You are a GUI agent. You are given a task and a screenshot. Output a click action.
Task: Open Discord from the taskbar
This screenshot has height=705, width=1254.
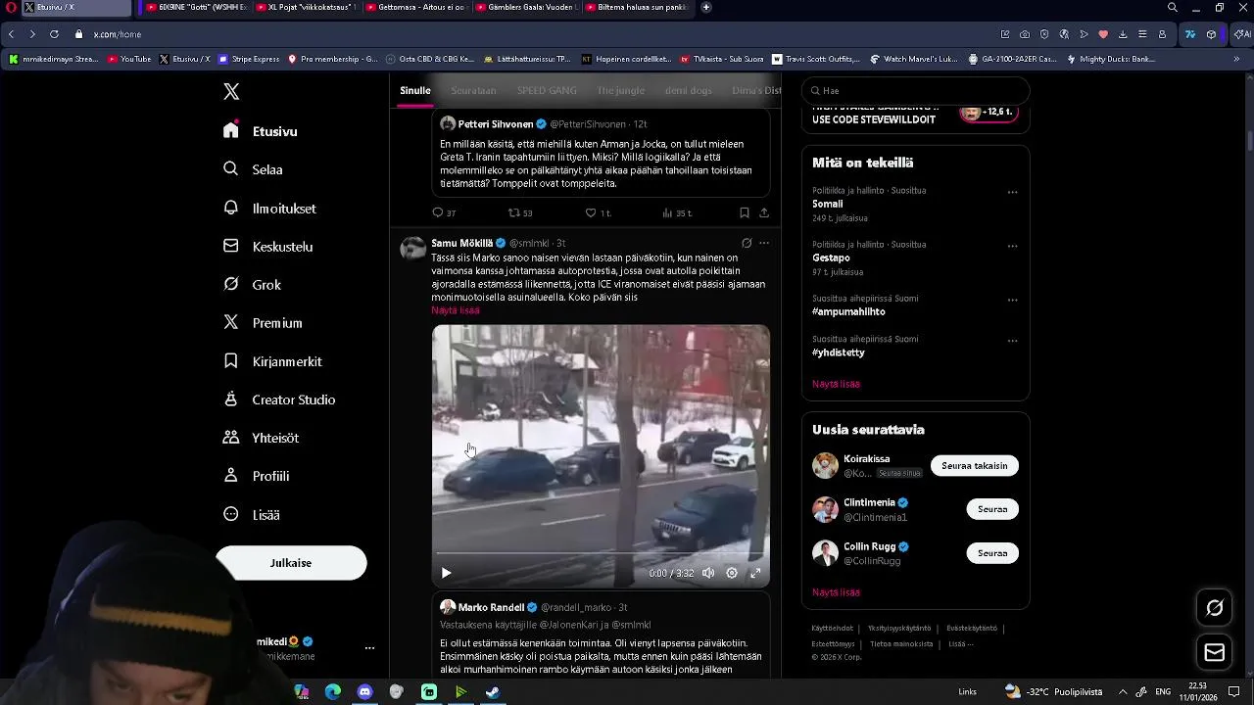pos(365,692)
